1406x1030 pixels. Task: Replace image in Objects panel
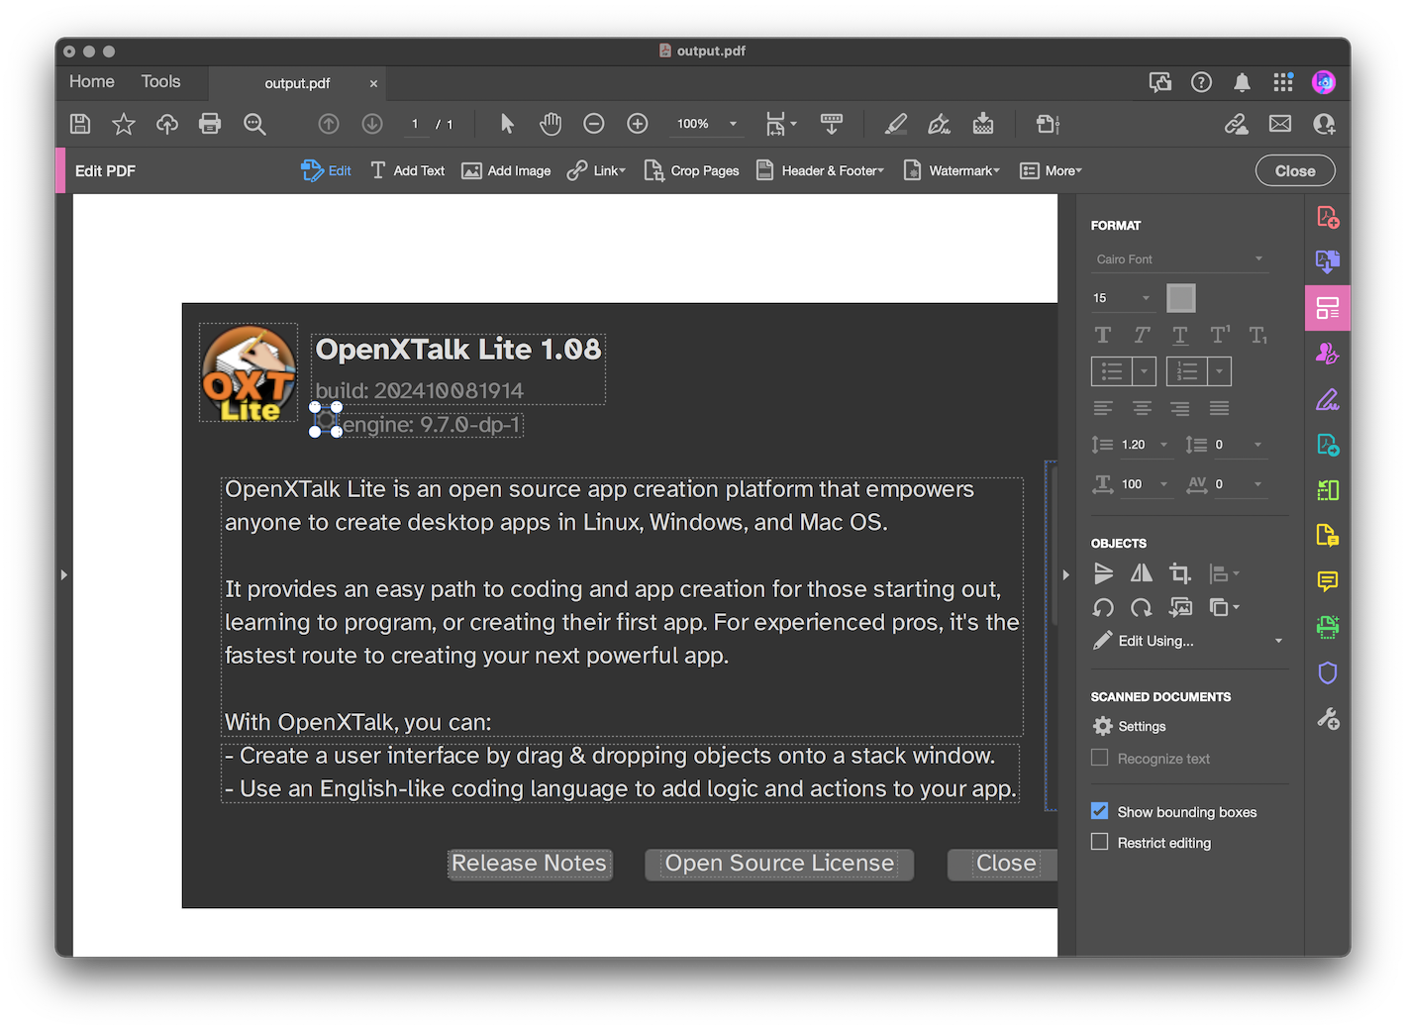(1180, 607)
